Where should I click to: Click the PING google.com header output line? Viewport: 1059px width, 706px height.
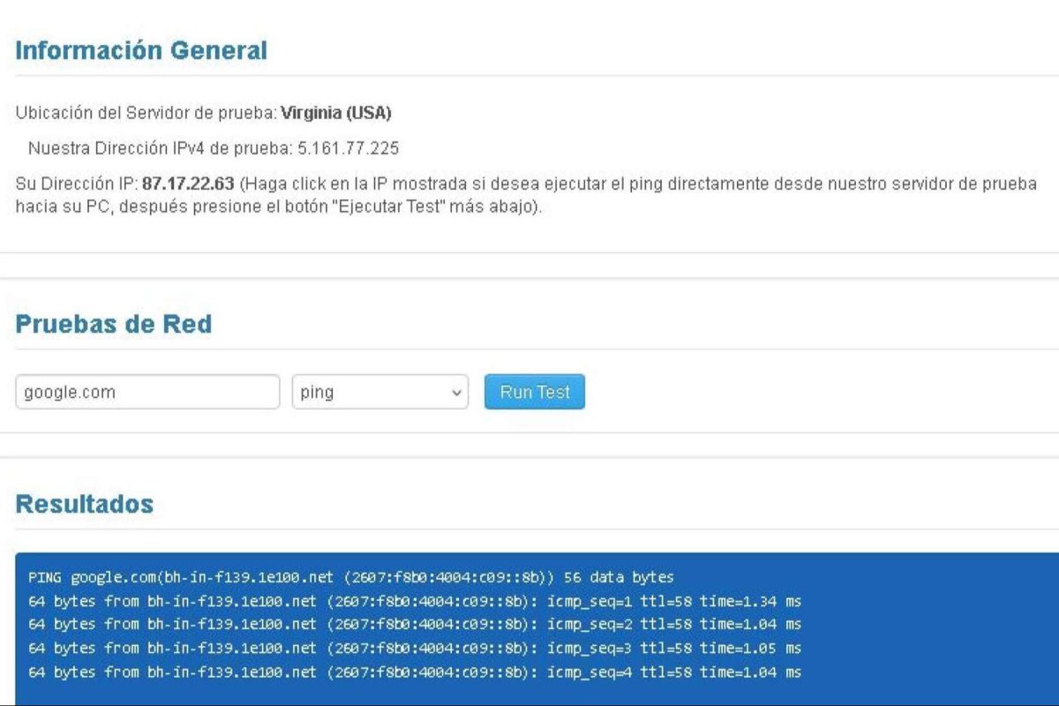pyautogui.click(x=350, y=577)
